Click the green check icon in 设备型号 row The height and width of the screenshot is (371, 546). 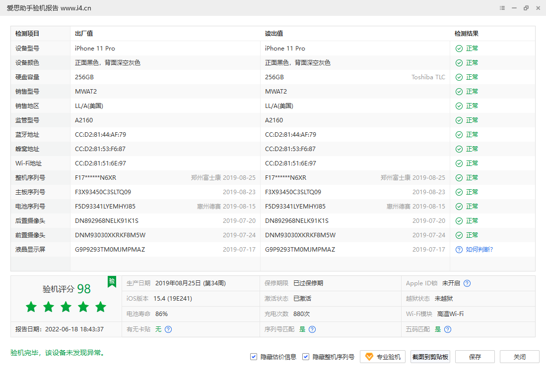(459, 49)
